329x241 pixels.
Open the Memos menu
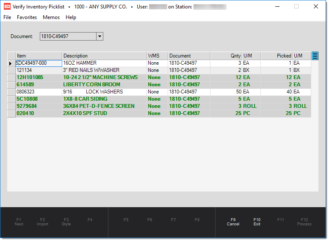click(x=51, y=17)
